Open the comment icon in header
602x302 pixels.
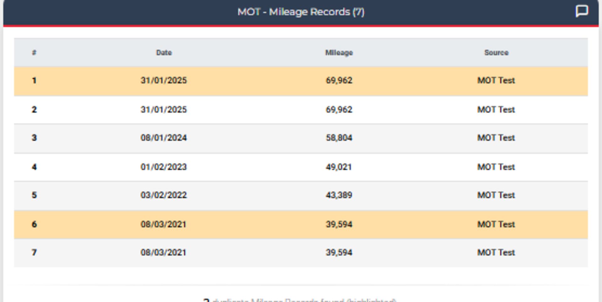(x=582, y=11)
